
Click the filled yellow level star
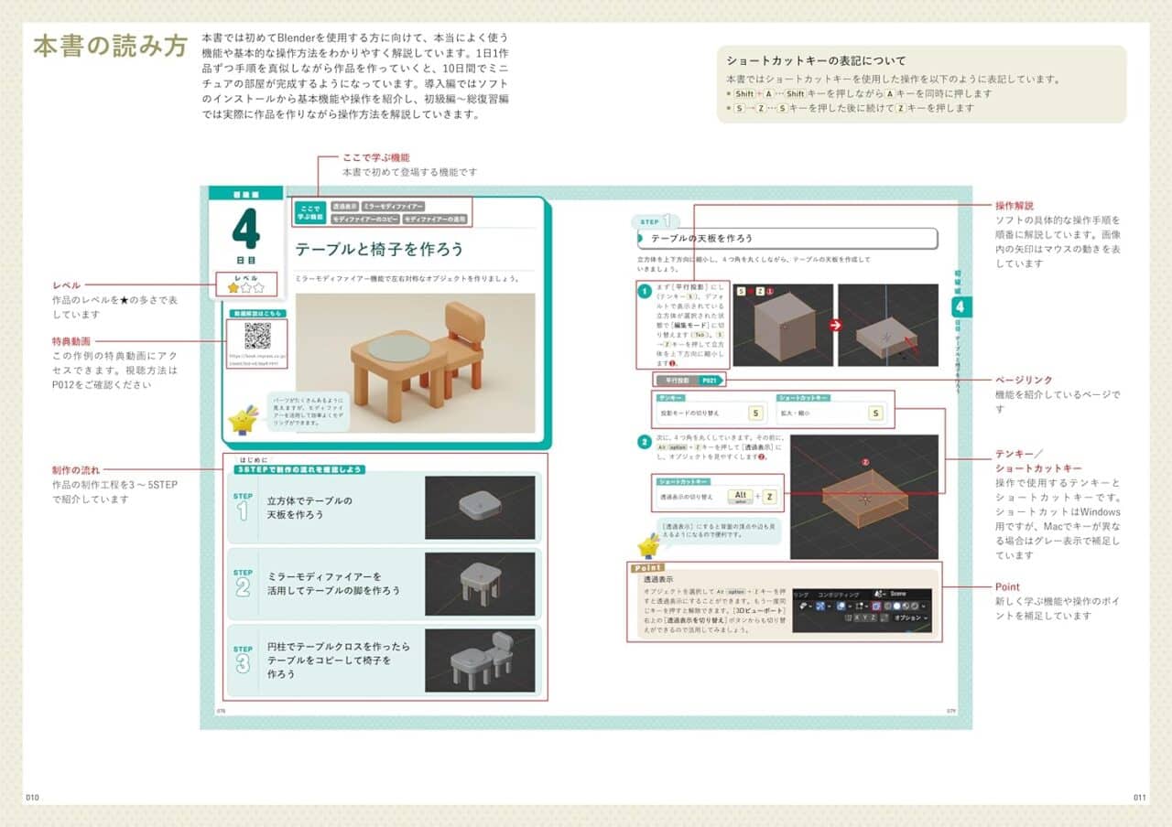pos(233,287)
